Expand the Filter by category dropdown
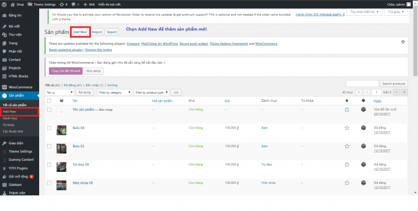 [x=114, y=92]
